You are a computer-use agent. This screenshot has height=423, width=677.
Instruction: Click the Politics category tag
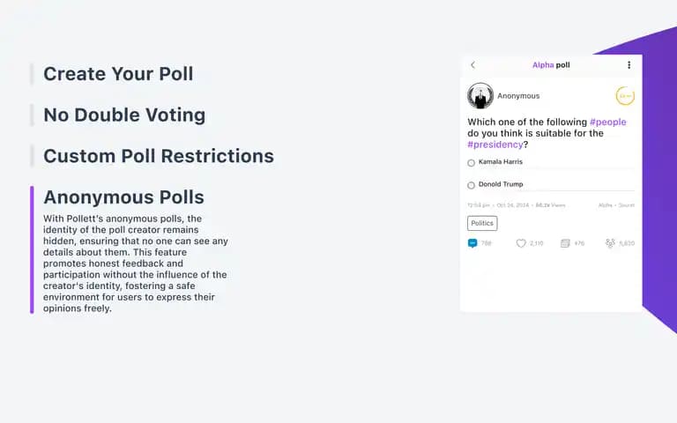(482, 223)
